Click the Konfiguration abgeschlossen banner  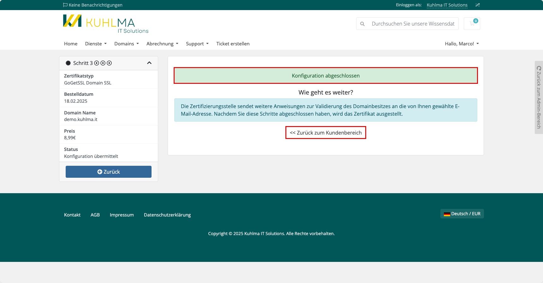click(326, 76)
